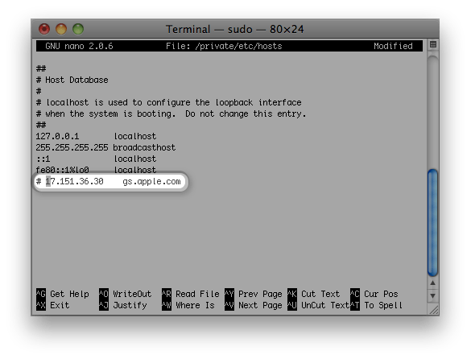Click the ^X Exit shortcut label
This screenshot has height=359, width=471.
click(52, 305)
